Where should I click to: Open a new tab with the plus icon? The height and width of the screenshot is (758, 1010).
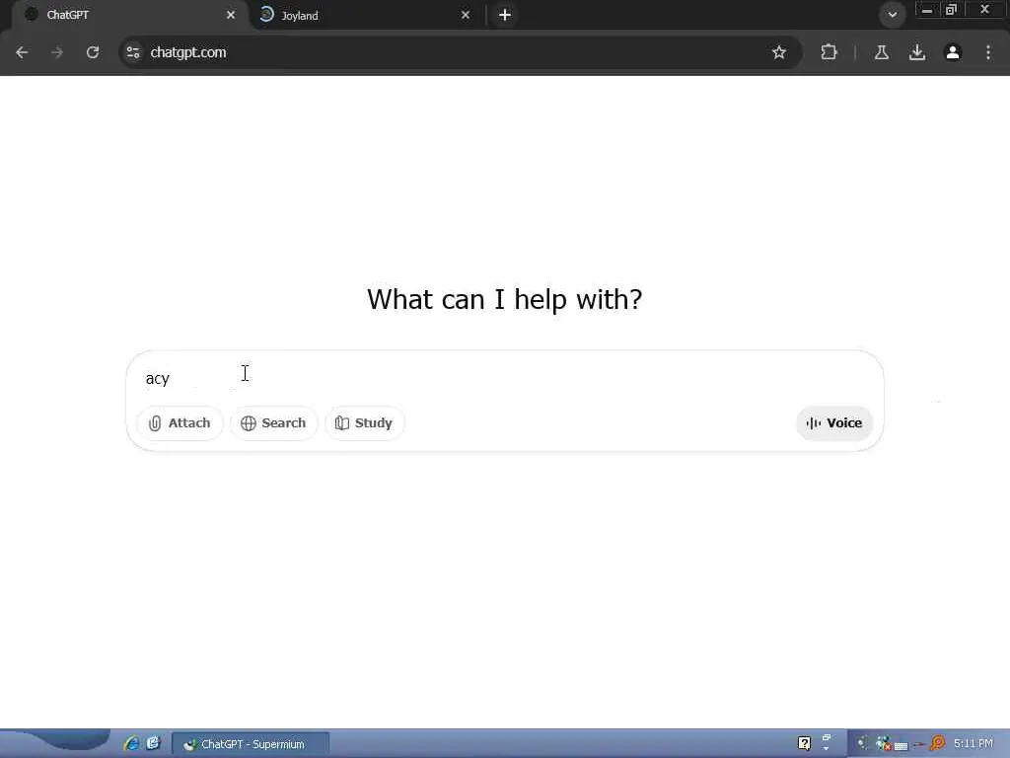coord(505,15)
